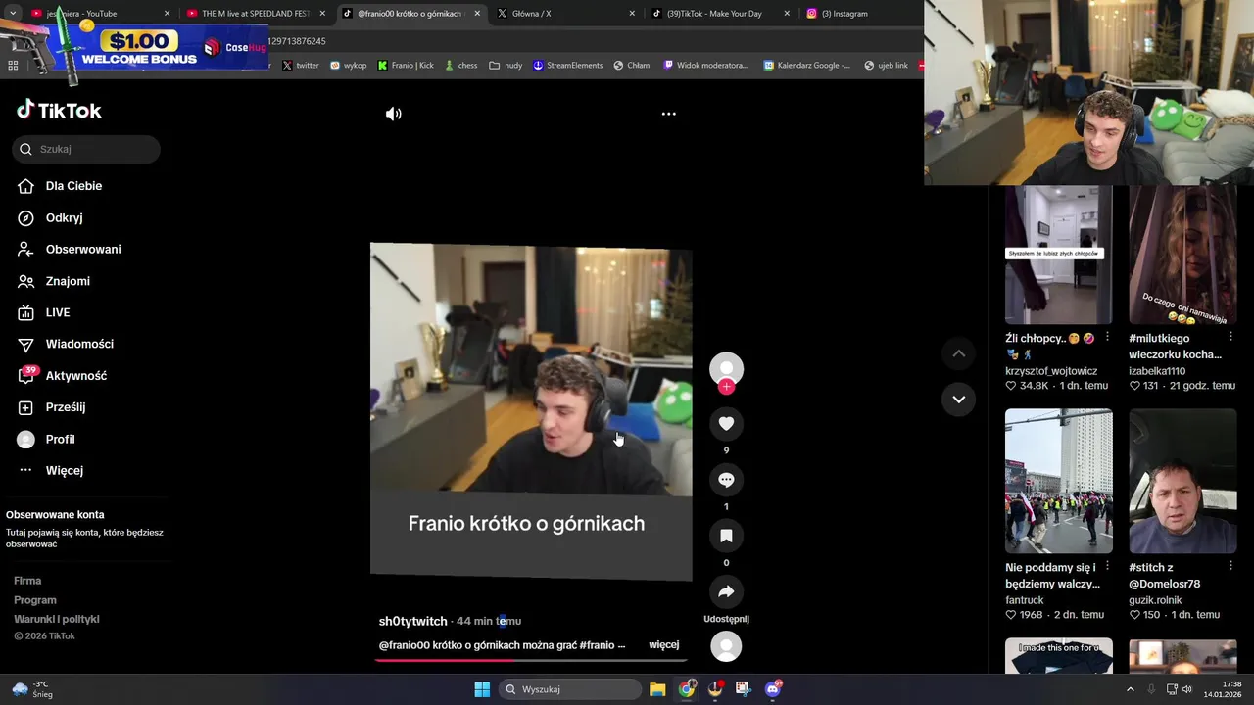Open comments via the speech bubble icon
1254x705 pixels.
726,480
